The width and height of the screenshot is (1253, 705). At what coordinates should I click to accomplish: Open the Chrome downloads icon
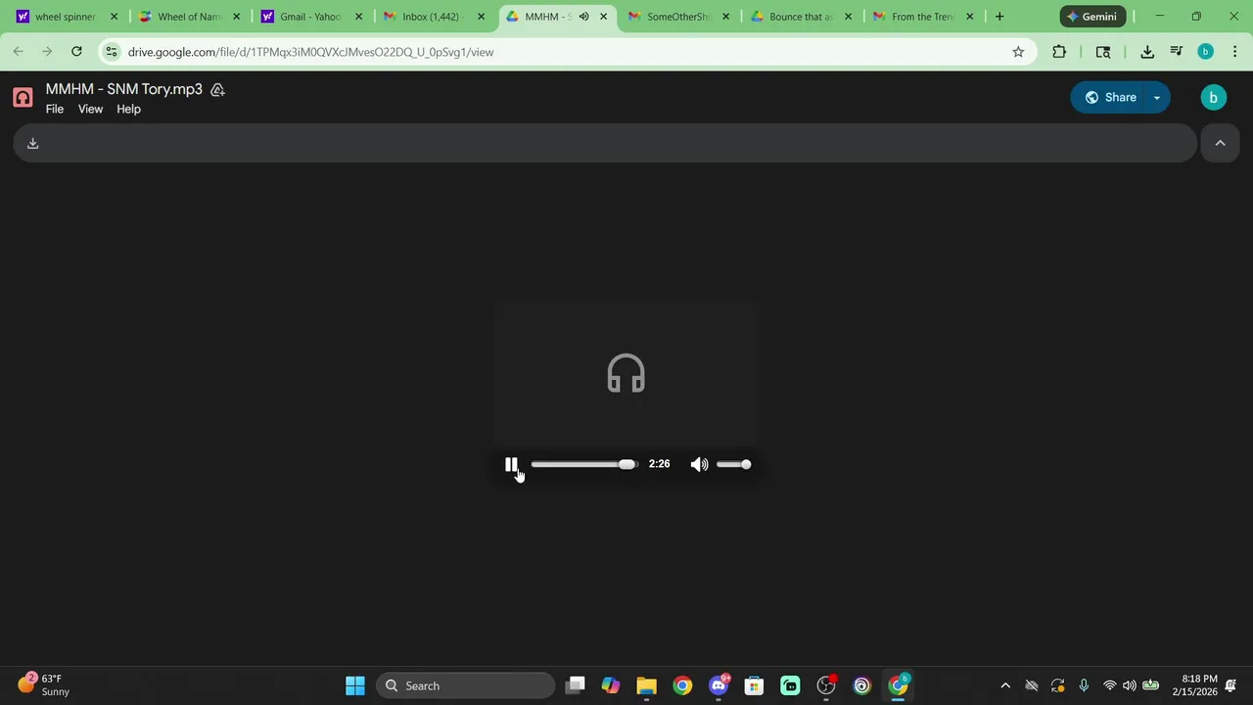click(x=1147, y=52)
